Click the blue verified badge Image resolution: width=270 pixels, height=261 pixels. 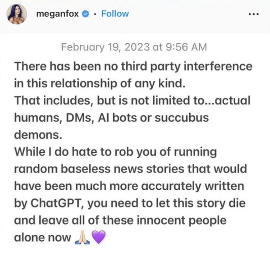[85, 14]
